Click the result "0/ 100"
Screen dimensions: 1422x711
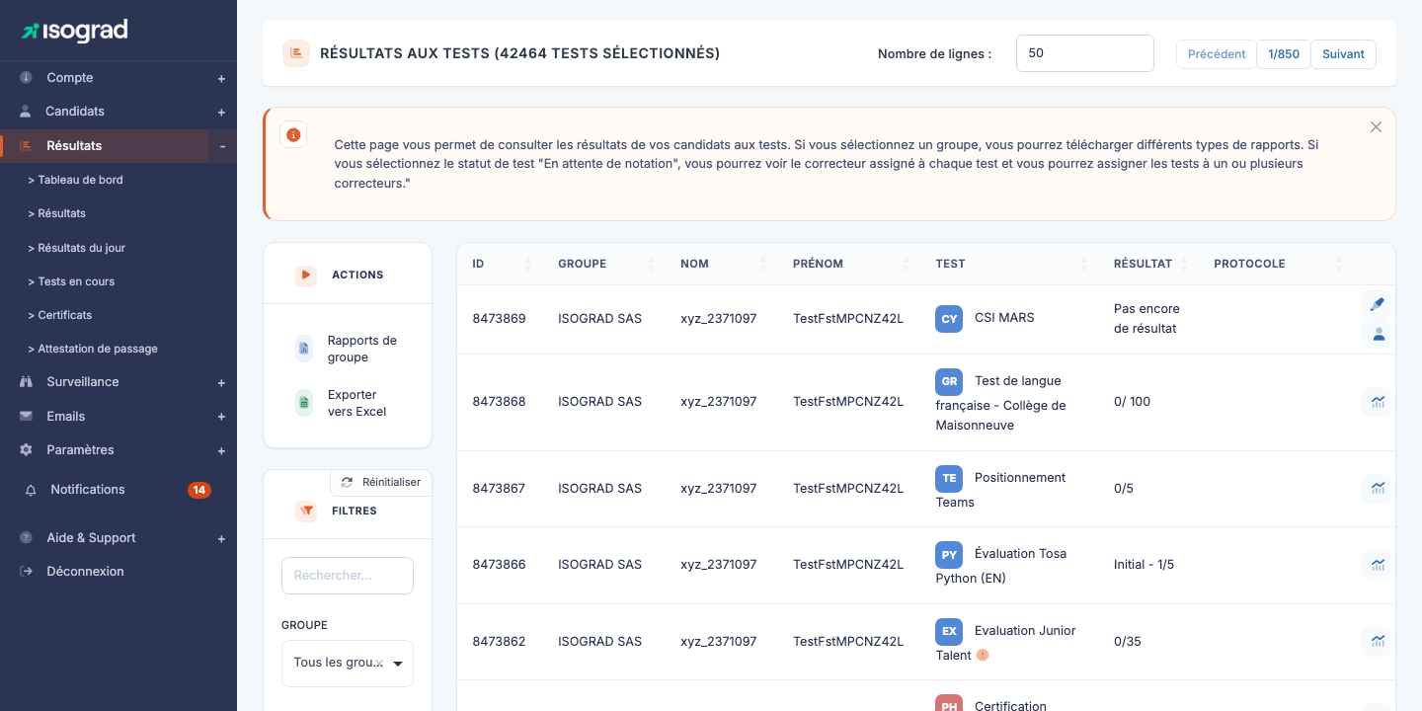[x=1132, y=402]
